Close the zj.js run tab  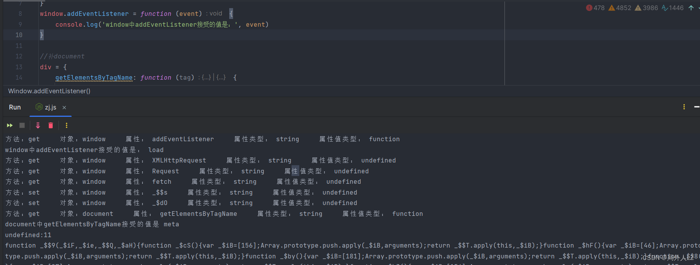tap(64, 108)
